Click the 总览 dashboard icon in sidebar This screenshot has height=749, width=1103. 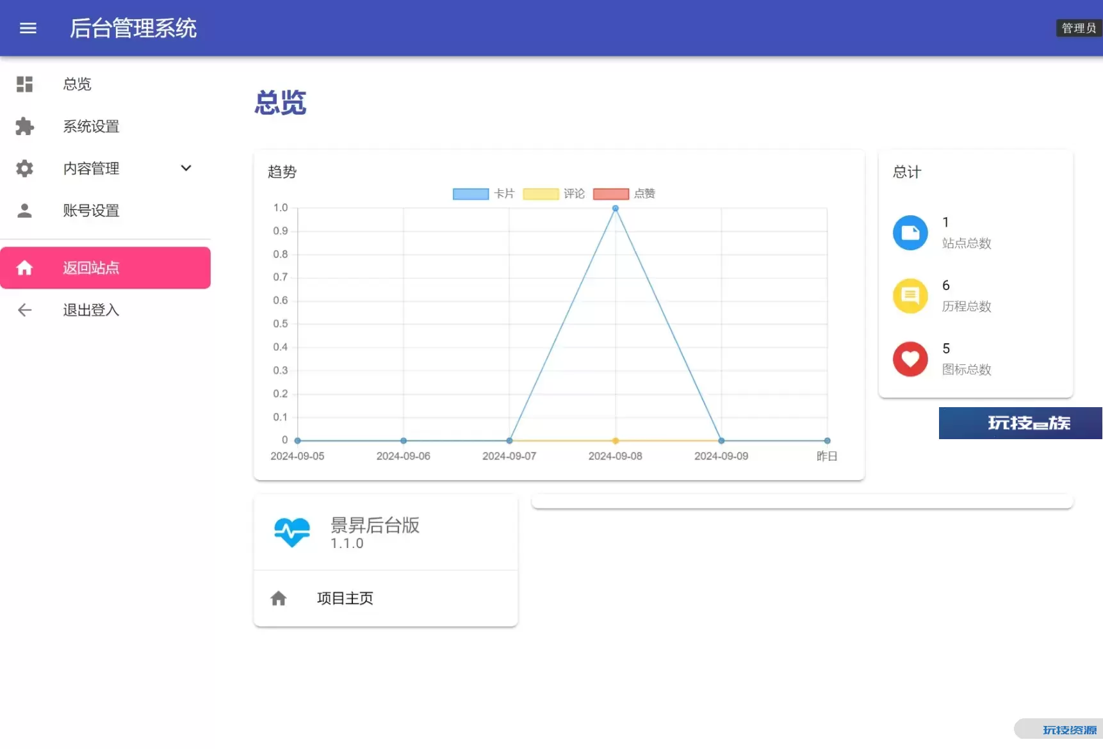click(x=24, y=85)
